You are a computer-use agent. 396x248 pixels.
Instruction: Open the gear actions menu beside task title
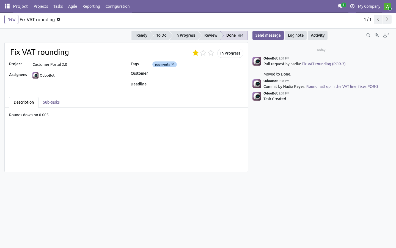point(59,19)
